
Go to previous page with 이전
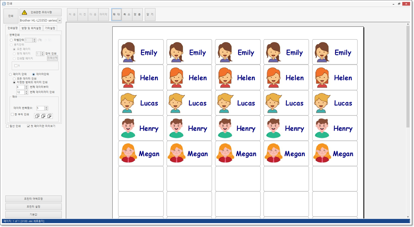tap(83, 15)
